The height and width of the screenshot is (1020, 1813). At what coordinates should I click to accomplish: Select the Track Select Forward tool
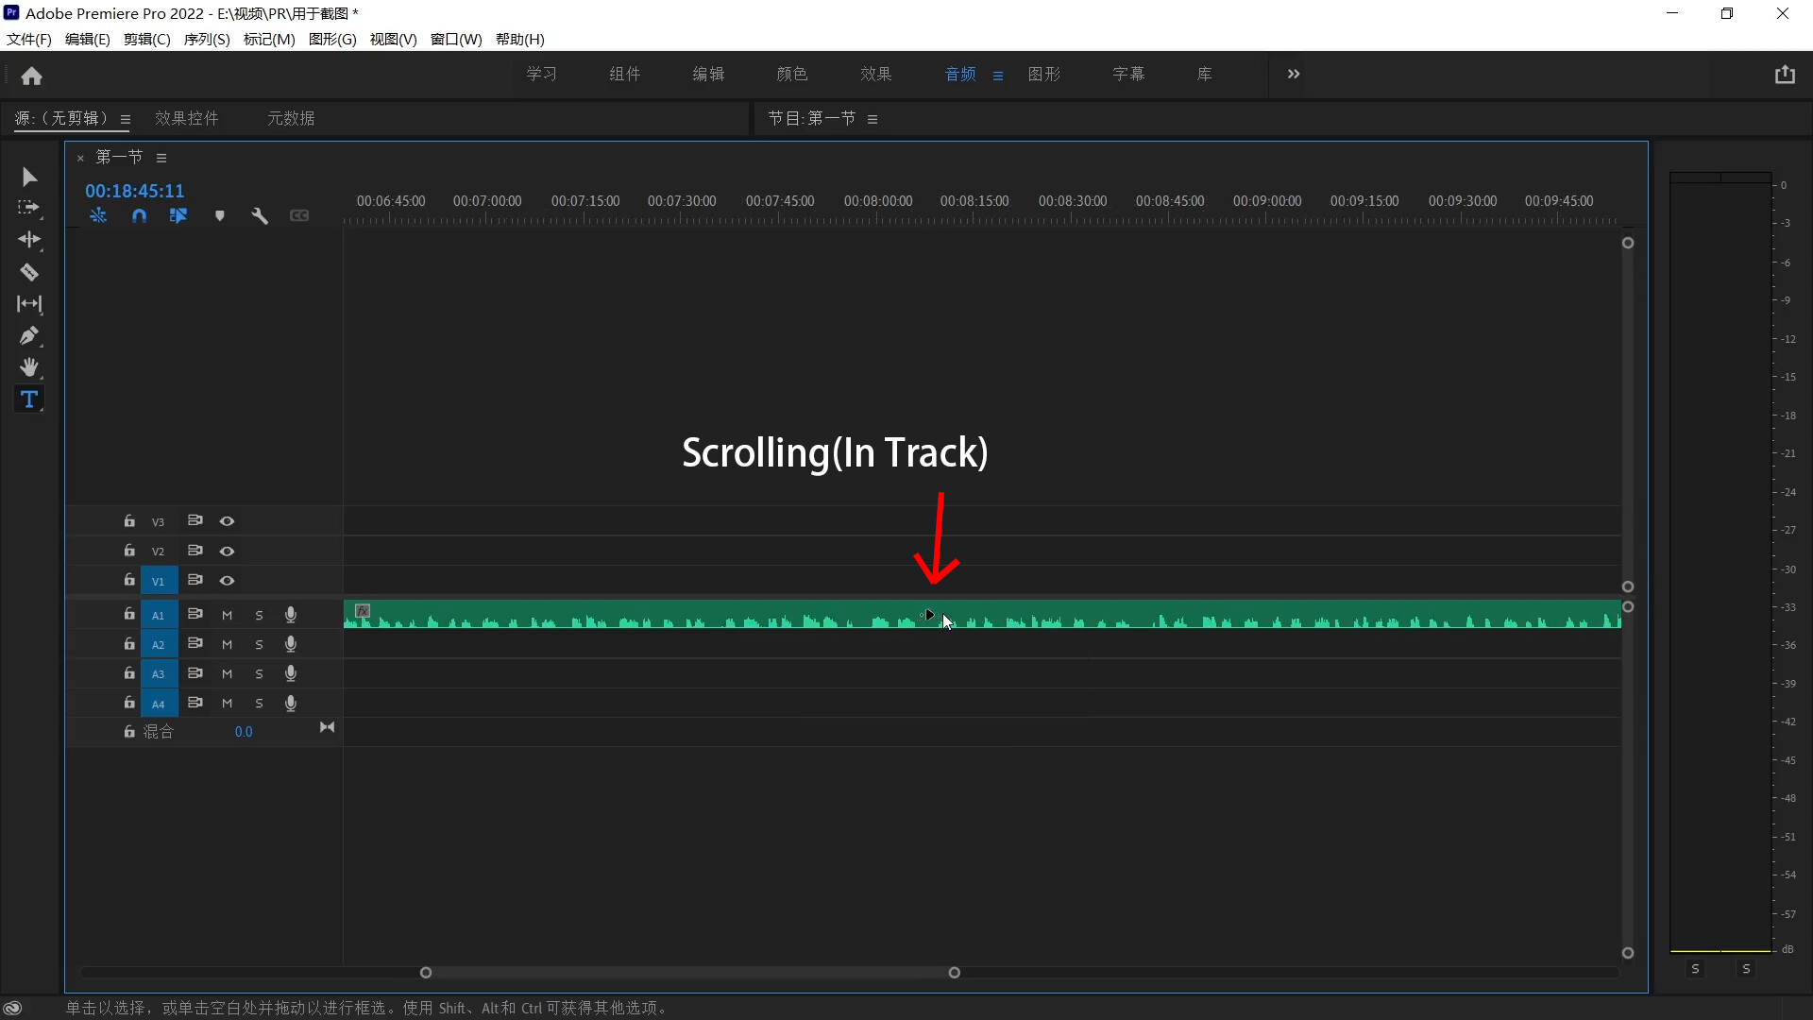coord(29,208)
